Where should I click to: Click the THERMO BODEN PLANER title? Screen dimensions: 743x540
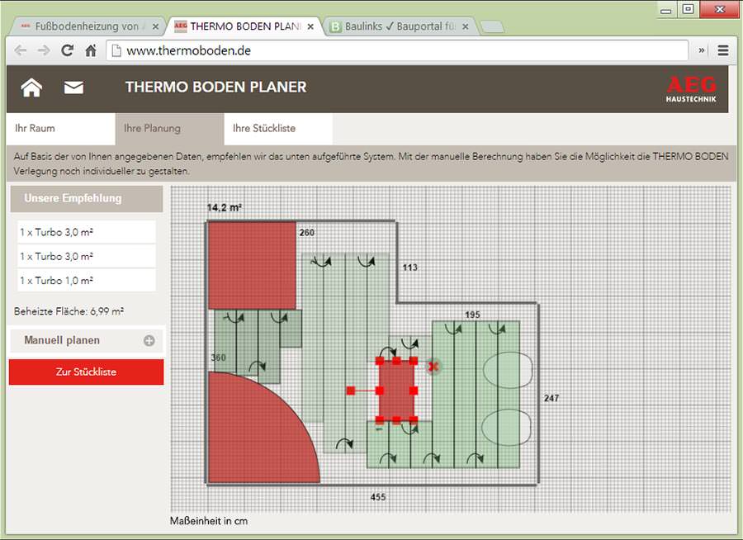point(216,88)
